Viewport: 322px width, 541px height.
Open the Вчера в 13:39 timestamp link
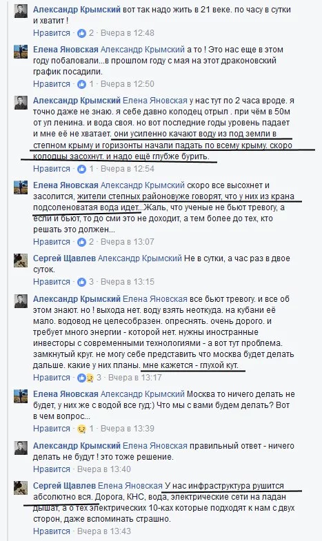tap(128, 429)
